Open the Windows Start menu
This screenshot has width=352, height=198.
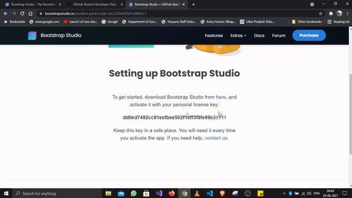(6, 193)
